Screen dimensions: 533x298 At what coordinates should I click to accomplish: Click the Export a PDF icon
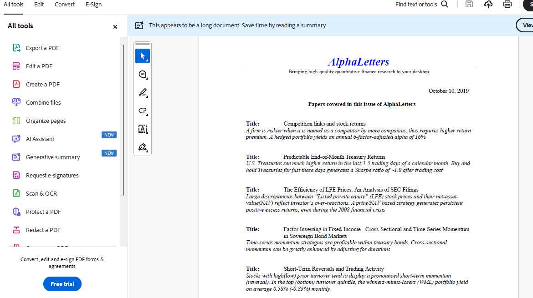[16, 48]
